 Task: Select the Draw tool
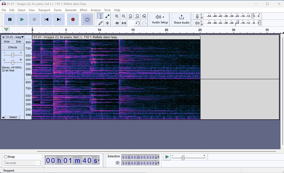tap(100, 23)
